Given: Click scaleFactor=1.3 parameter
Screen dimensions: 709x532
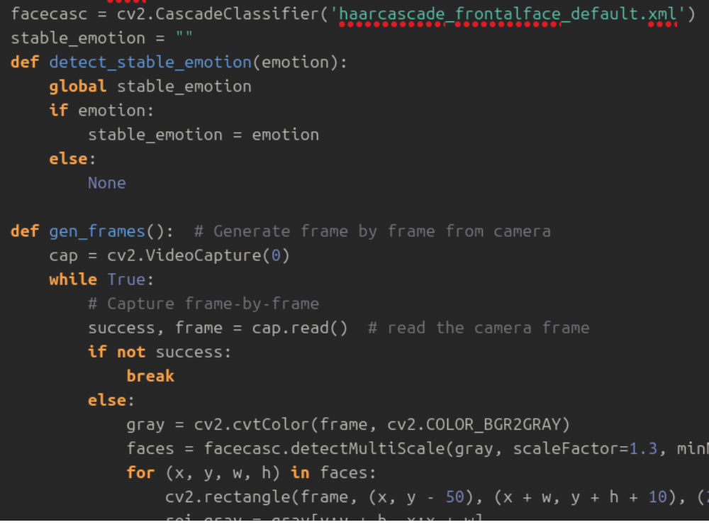Looking at the screenshot, I should pos(585,448).
